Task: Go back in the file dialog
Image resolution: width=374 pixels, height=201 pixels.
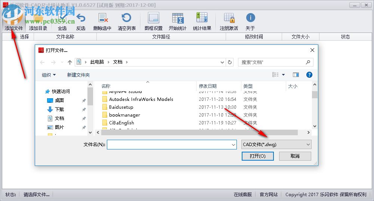Action: 43,62
